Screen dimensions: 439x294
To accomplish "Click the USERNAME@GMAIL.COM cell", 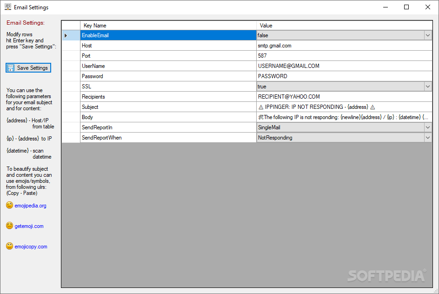I will [344, 66].
